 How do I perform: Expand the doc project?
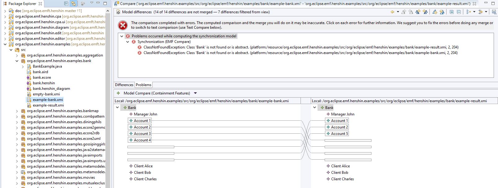(x=5, y=11)
